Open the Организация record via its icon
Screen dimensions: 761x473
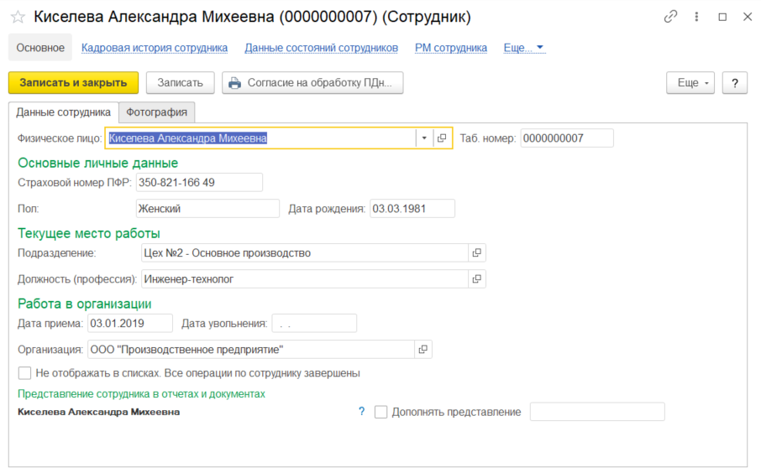tap(422, 349)
